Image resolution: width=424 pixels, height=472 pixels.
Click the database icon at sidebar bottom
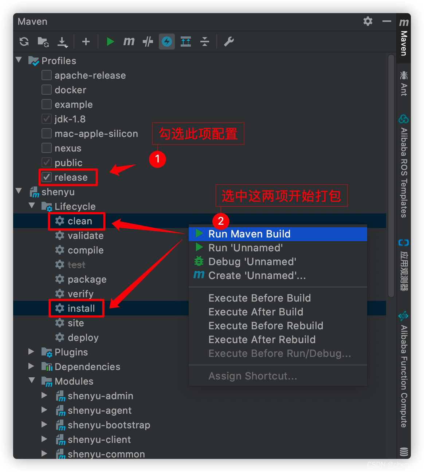click(x=404, y=451)
